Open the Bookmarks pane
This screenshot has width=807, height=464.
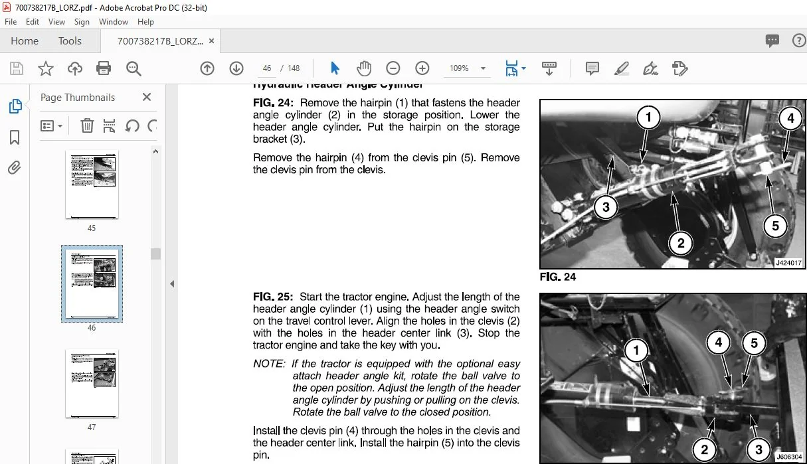[15, 137]
